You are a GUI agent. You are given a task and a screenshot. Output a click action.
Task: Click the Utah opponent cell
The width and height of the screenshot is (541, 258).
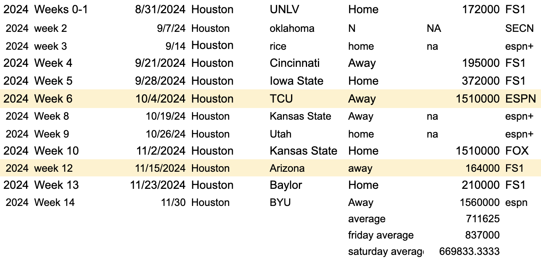point(280,134)
